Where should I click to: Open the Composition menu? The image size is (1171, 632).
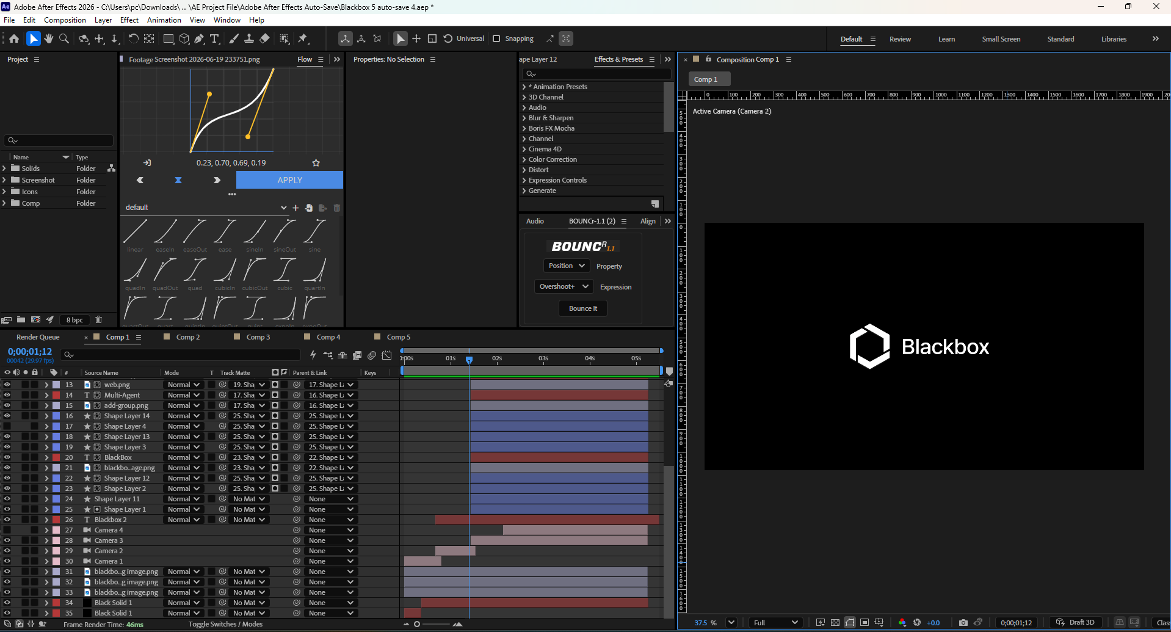65,20
